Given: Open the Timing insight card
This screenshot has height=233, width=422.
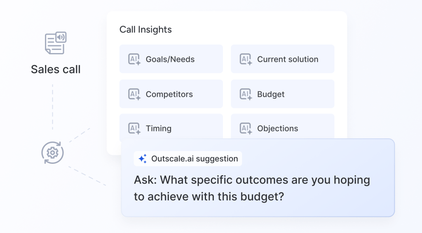Looking at the screenshot, I should tap(171, 128).
